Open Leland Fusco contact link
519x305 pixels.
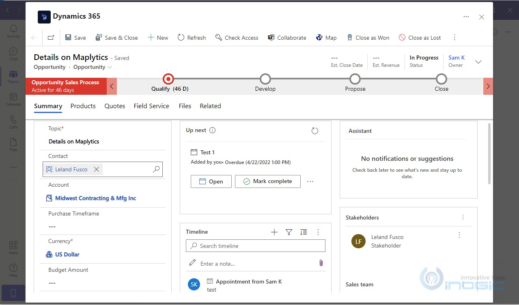[x=71, y=169]
